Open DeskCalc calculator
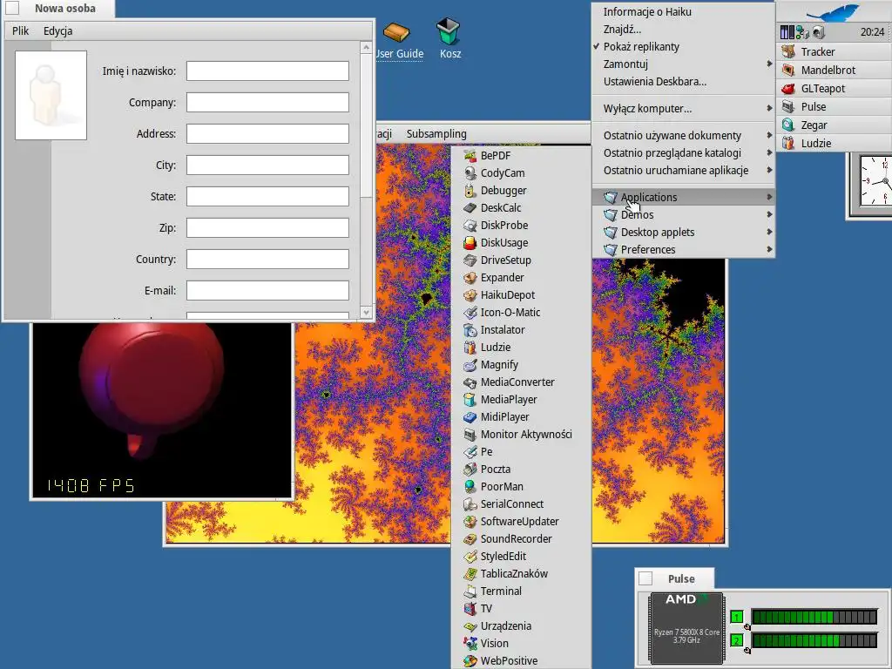Image resolution: width=892 pixels, height=669 pixels. (x=521, y=207)
